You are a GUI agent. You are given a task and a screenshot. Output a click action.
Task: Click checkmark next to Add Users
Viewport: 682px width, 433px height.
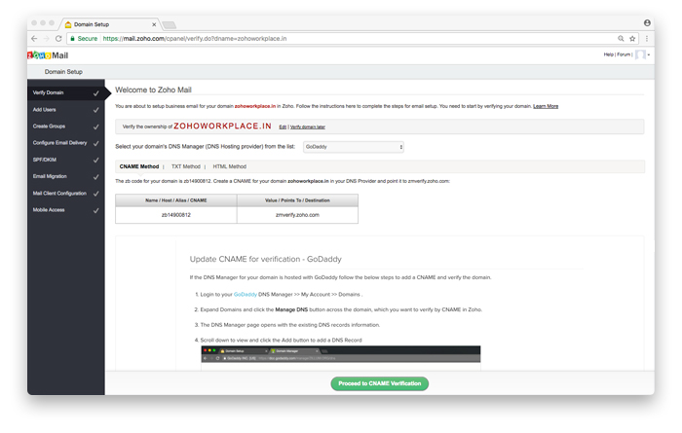(96, 110)
